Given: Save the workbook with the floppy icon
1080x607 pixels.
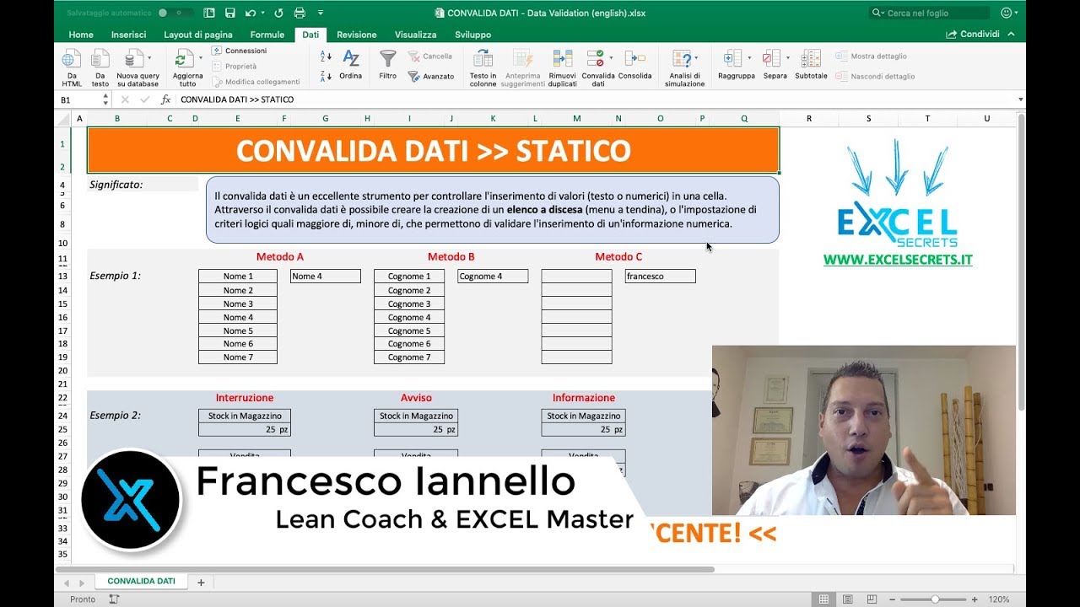Looking at the screenshot, I should (x=229, y=13).
